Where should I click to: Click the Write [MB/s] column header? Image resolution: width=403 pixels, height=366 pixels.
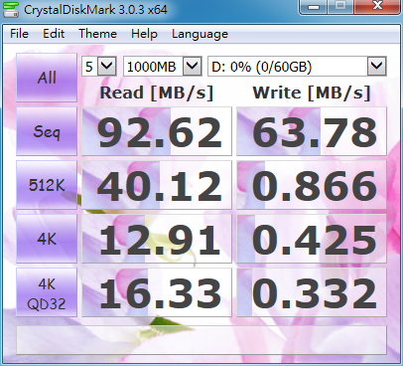click(x=312, y=92)
